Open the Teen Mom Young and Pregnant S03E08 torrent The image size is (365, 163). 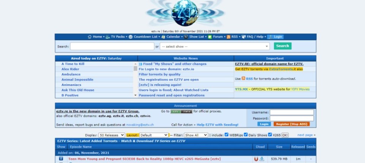[144, 159]
